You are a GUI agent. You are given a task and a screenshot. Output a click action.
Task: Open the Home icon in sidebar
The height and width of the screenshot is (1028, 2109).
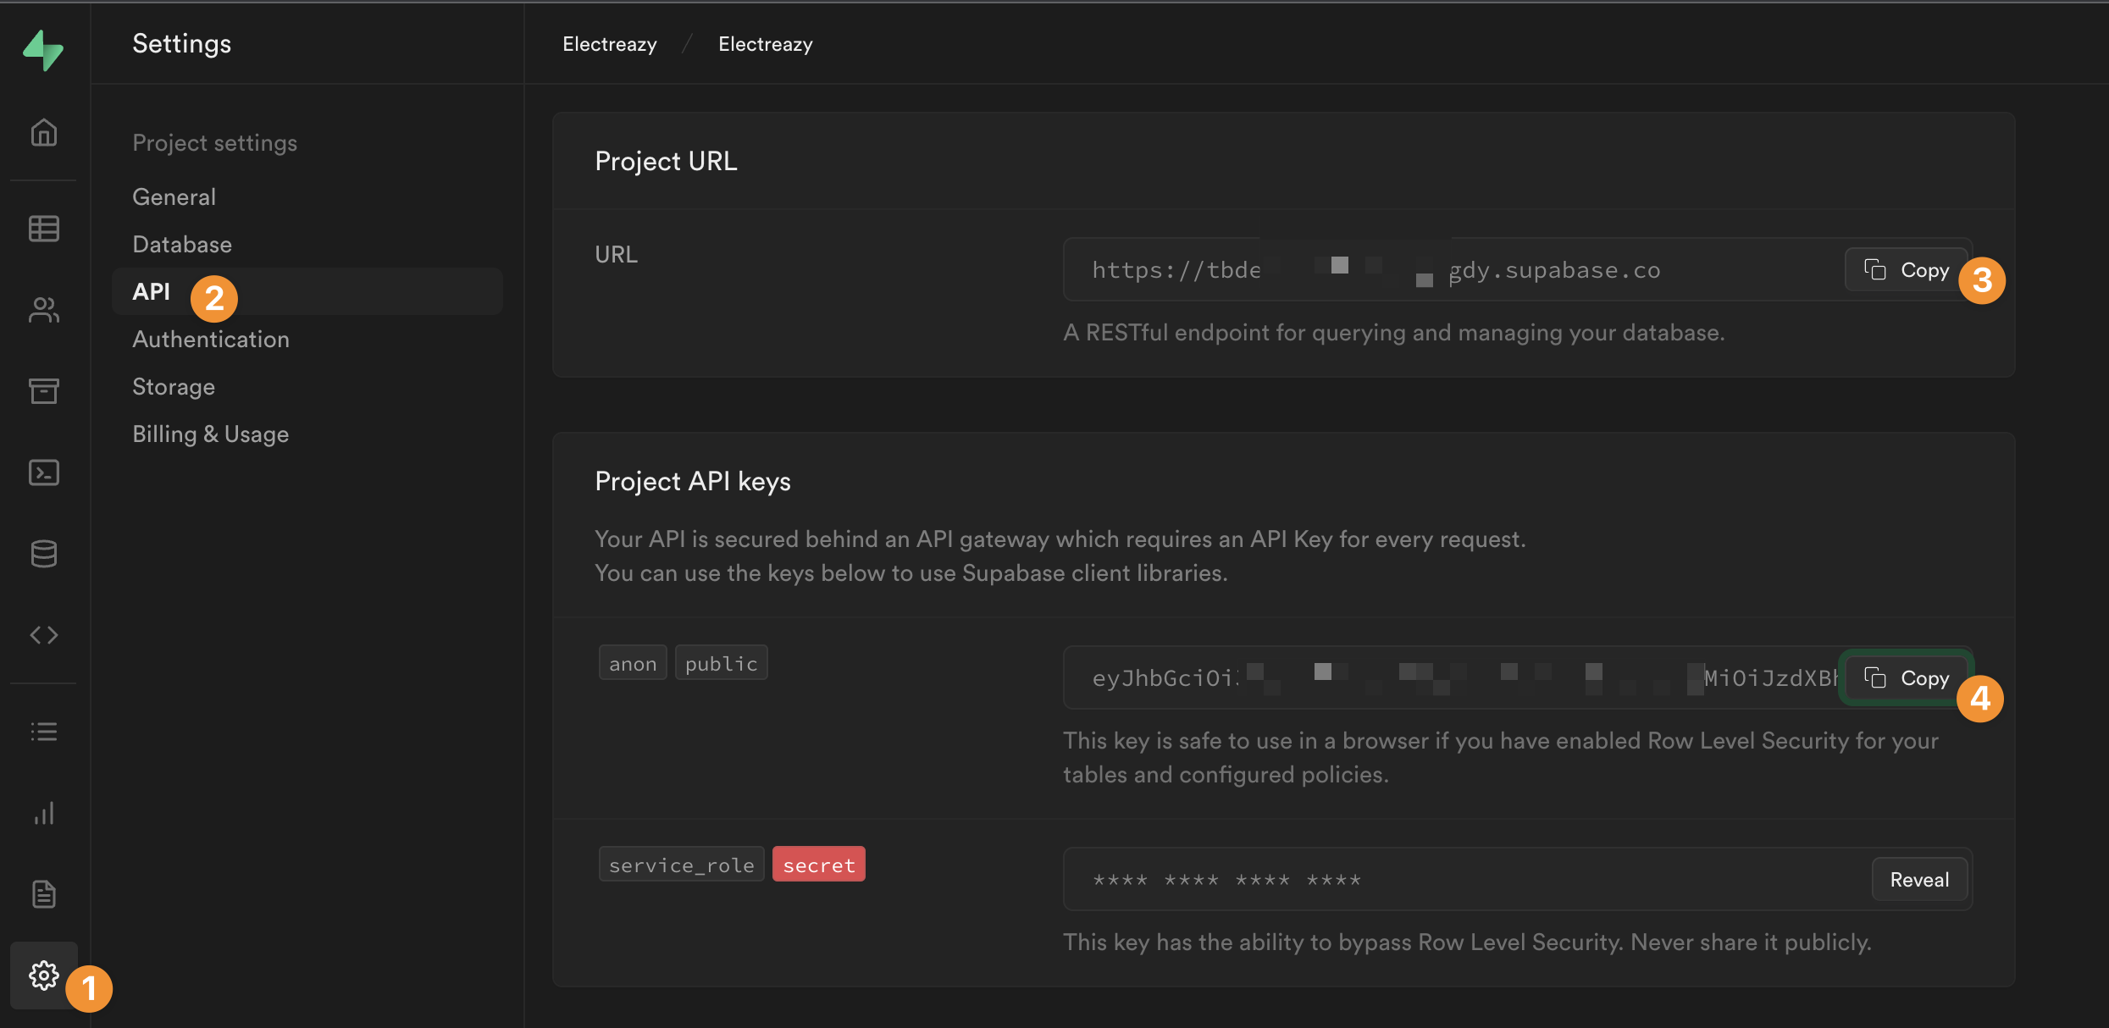tap(44, 132)
